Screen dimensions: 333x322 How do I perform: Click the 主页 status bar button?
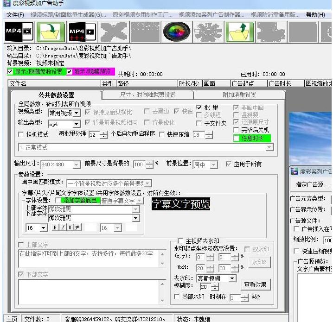pyautogui.click(x=12, y=319)
